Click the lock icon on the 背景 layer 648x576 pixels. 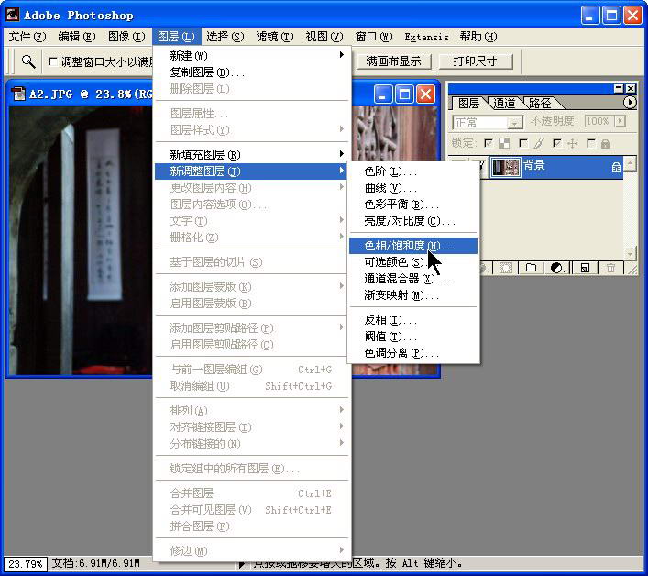point(616,167)
